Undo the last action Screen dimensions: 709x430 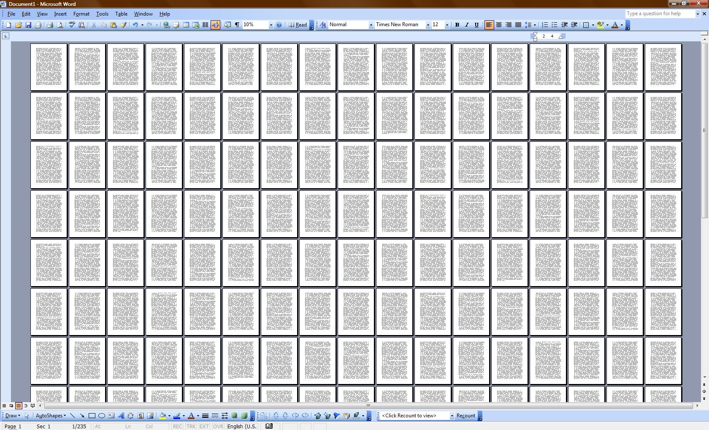(135, 25)
